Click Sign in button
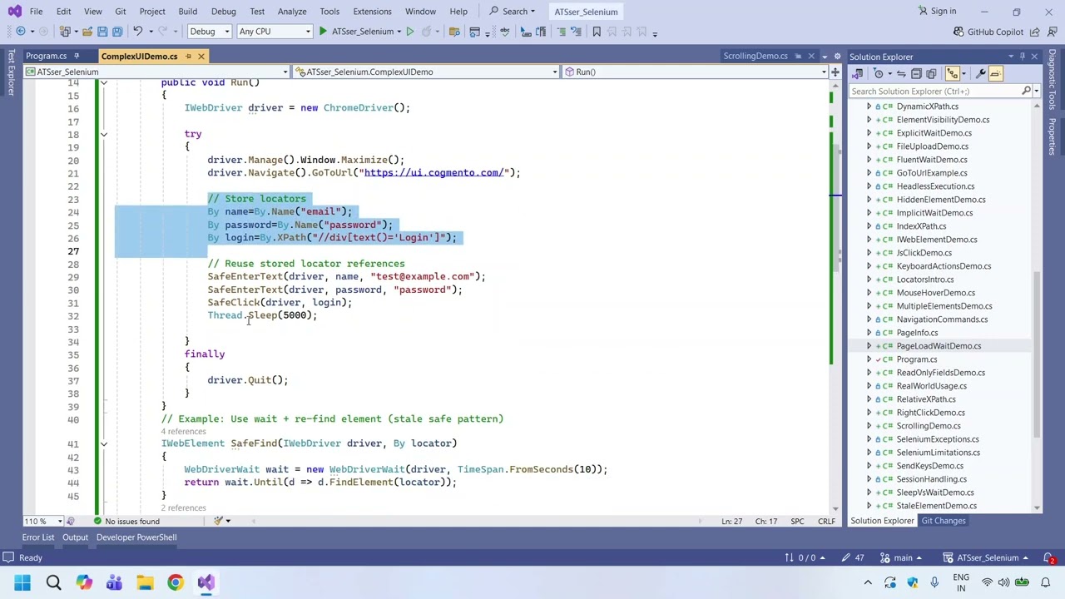The image size is (1065, 599). pyautogui.click(x=937, y=12)
